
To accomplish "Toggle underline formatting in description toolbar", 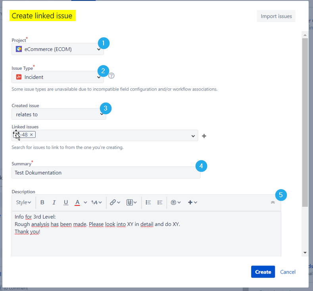I will [66, 202].
